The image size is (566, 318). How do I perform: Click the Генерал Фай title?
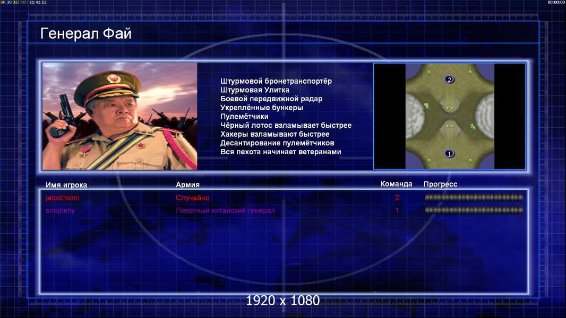[86, 33]
